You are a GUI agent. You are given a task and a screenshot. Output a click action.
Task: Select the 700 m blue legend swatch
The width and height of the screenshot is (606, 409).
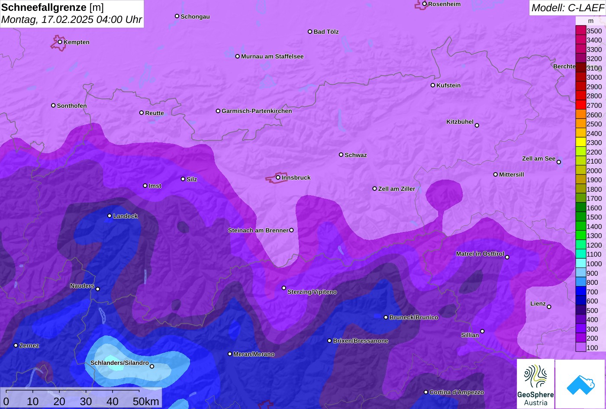click(580, 291)
